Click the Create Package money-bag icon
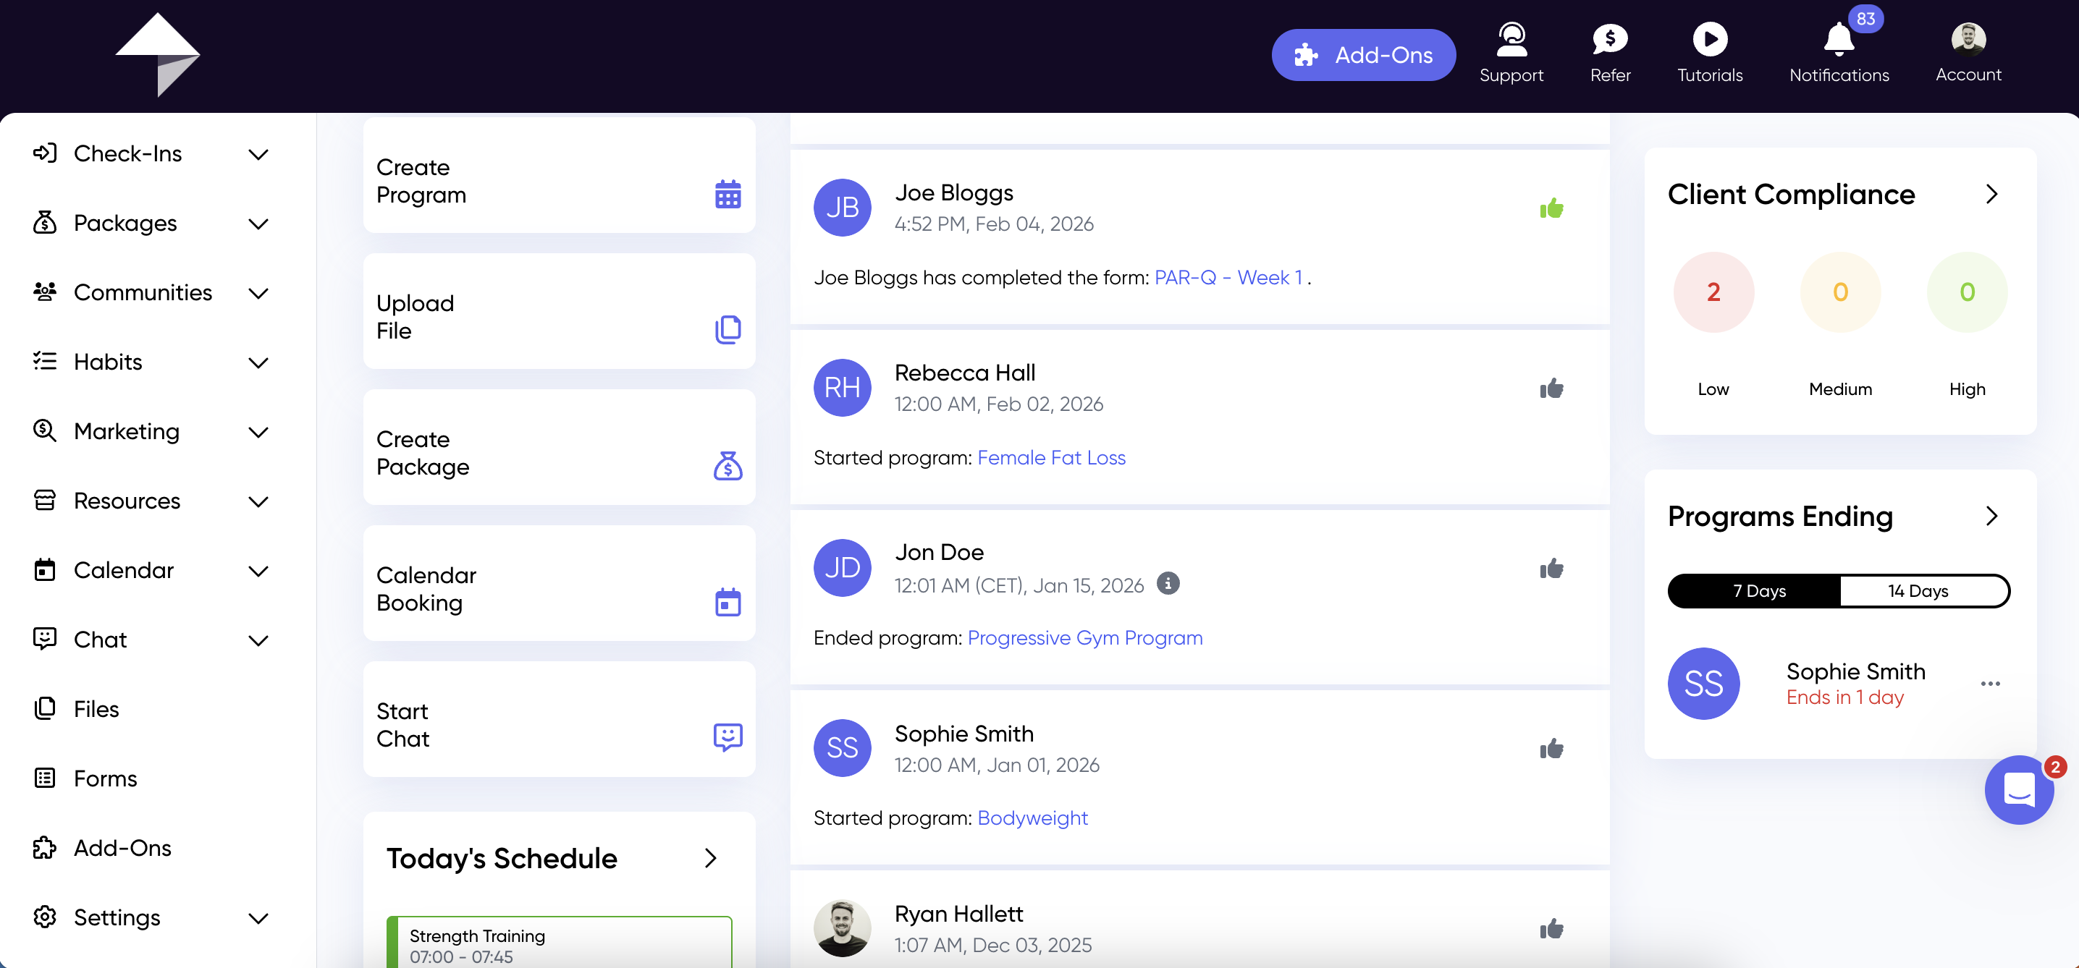Screen dimensions: 2079x968 pyautogui.click(x=728, y=465)
